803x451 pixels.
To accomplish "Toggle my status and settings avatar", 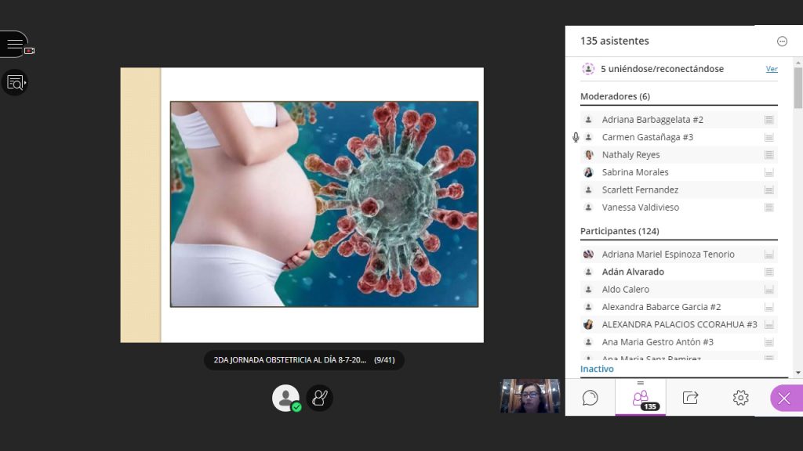I will (x=285, y=398).
